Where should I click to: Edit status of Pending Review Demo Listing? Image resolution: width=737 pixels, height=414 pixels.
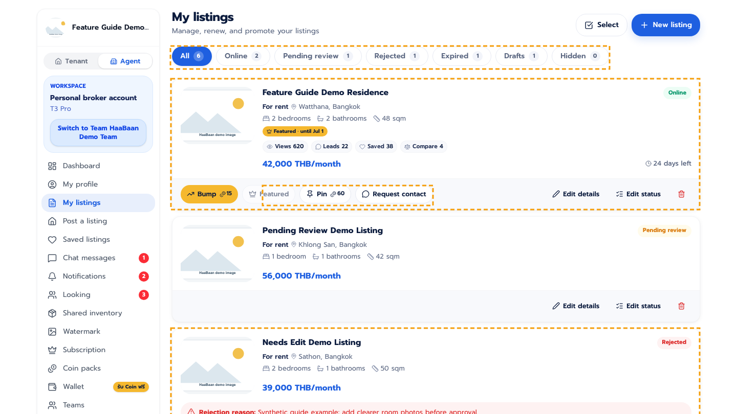(x=638, y=306)
